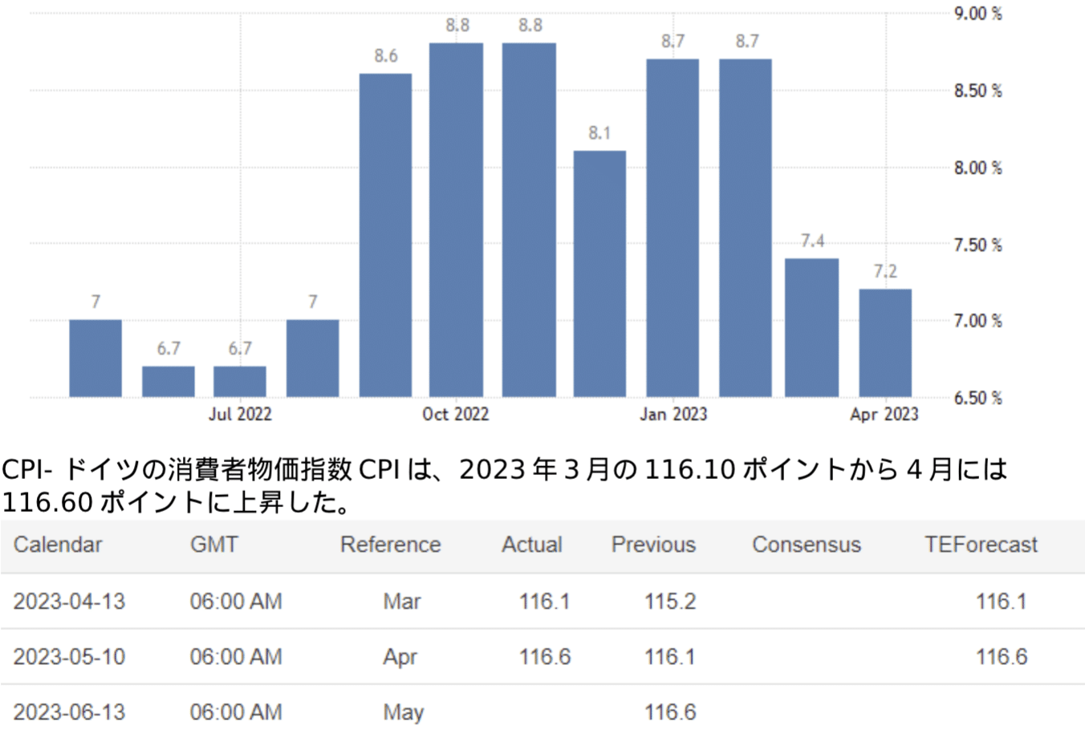Select the Jan 2023 bar showing 8.7
The width and height of the screenshot is (1085, 738).
673,228
